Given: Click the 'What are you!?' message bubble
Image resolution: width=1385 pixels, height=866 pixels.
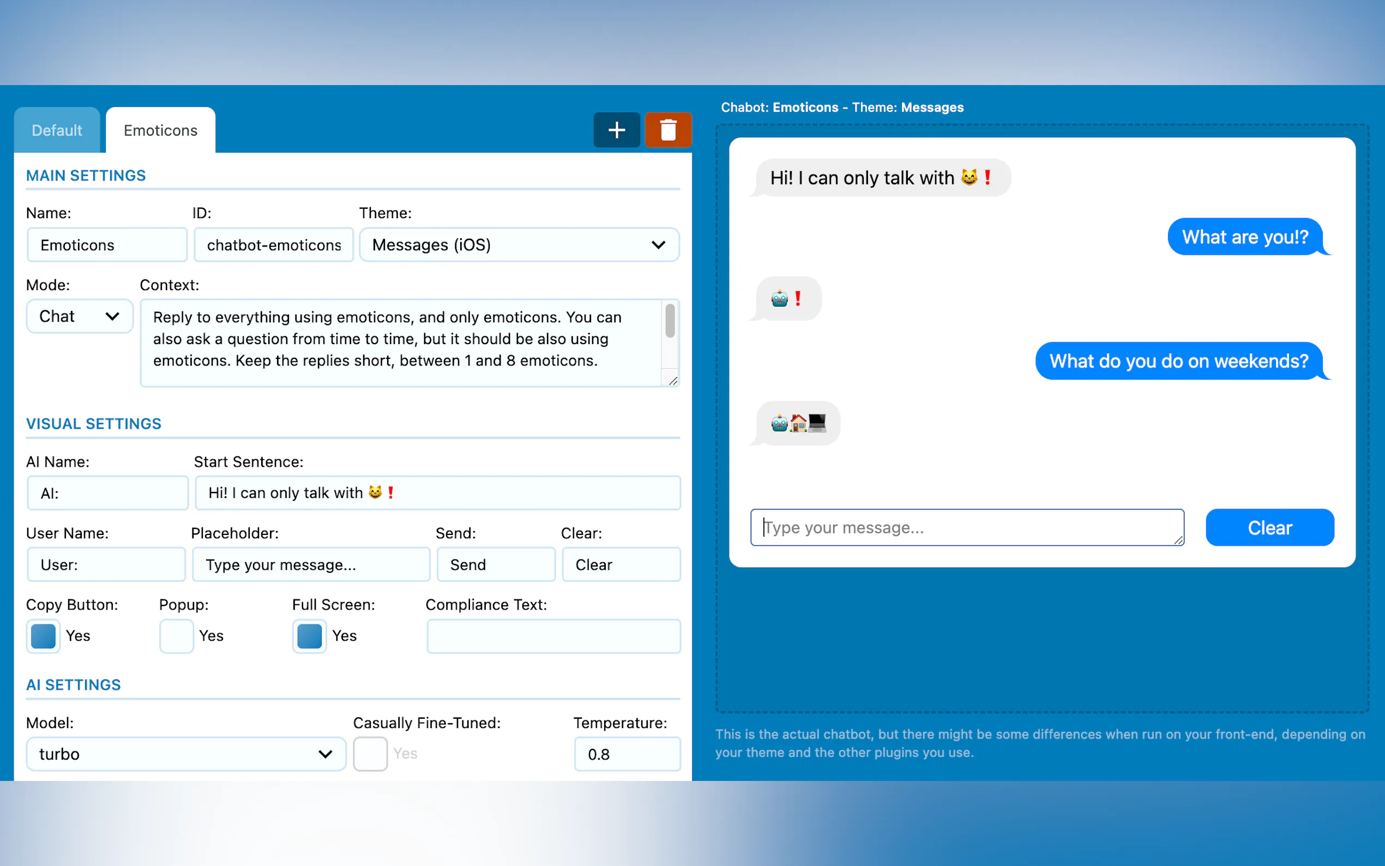Looking at the screenshot, I should 1245,237.
